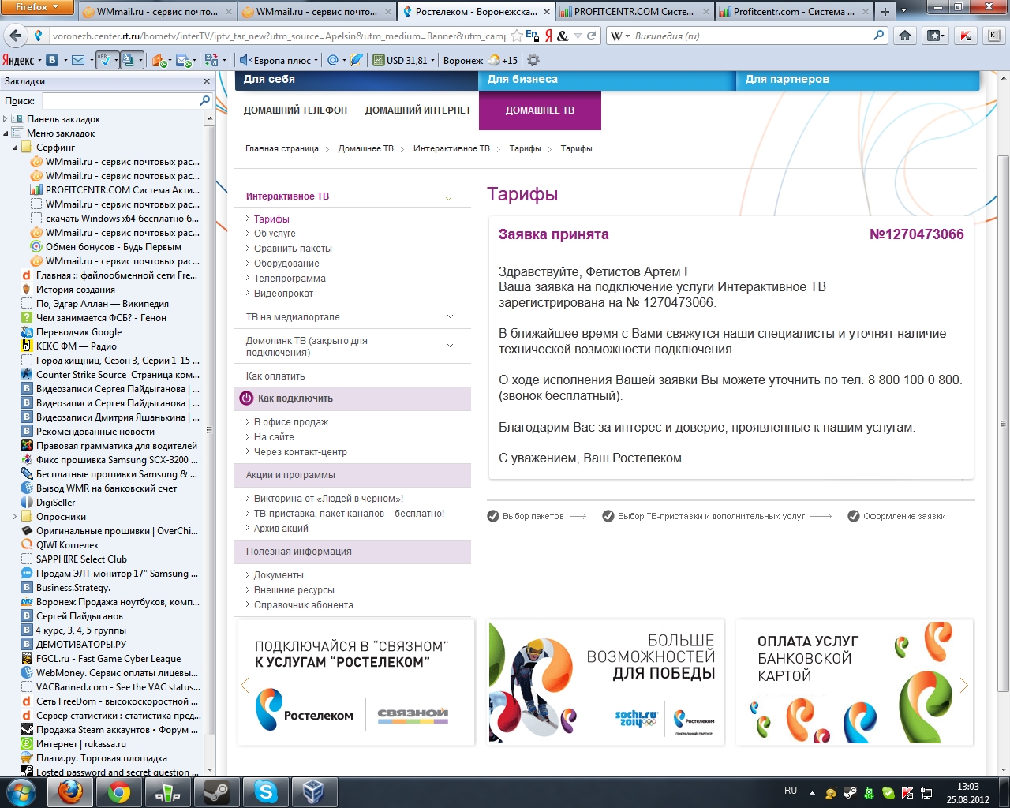This screenshot has height=808, width=1010.
Task: Toggle the spell check toolbar button
Action: [x=107, y=60]
